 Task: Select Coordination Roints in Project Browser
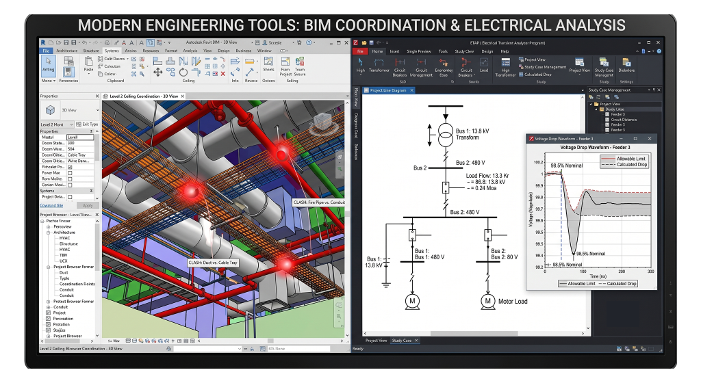77,284
